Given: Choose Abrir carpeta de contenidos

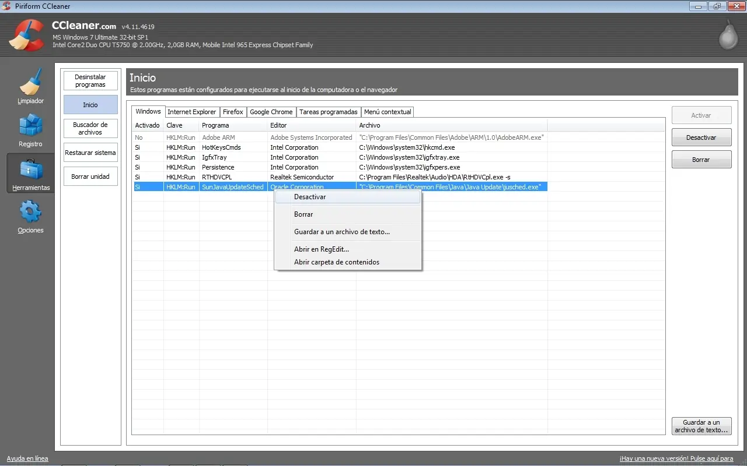Looking at the screenshot, I should pyautogui.click(x=348, y=262).
